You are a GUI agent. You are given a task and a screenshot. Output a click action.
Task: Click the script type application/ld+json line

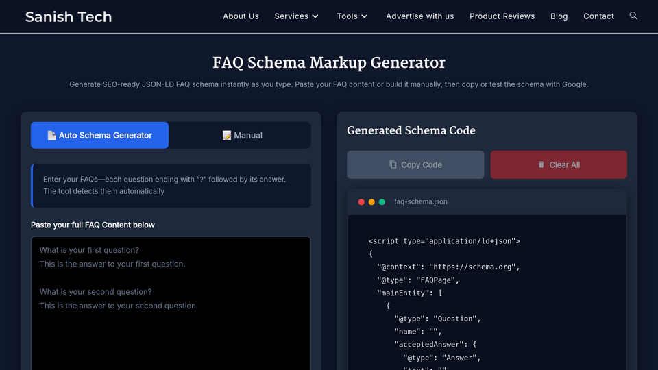coord(444,241)
